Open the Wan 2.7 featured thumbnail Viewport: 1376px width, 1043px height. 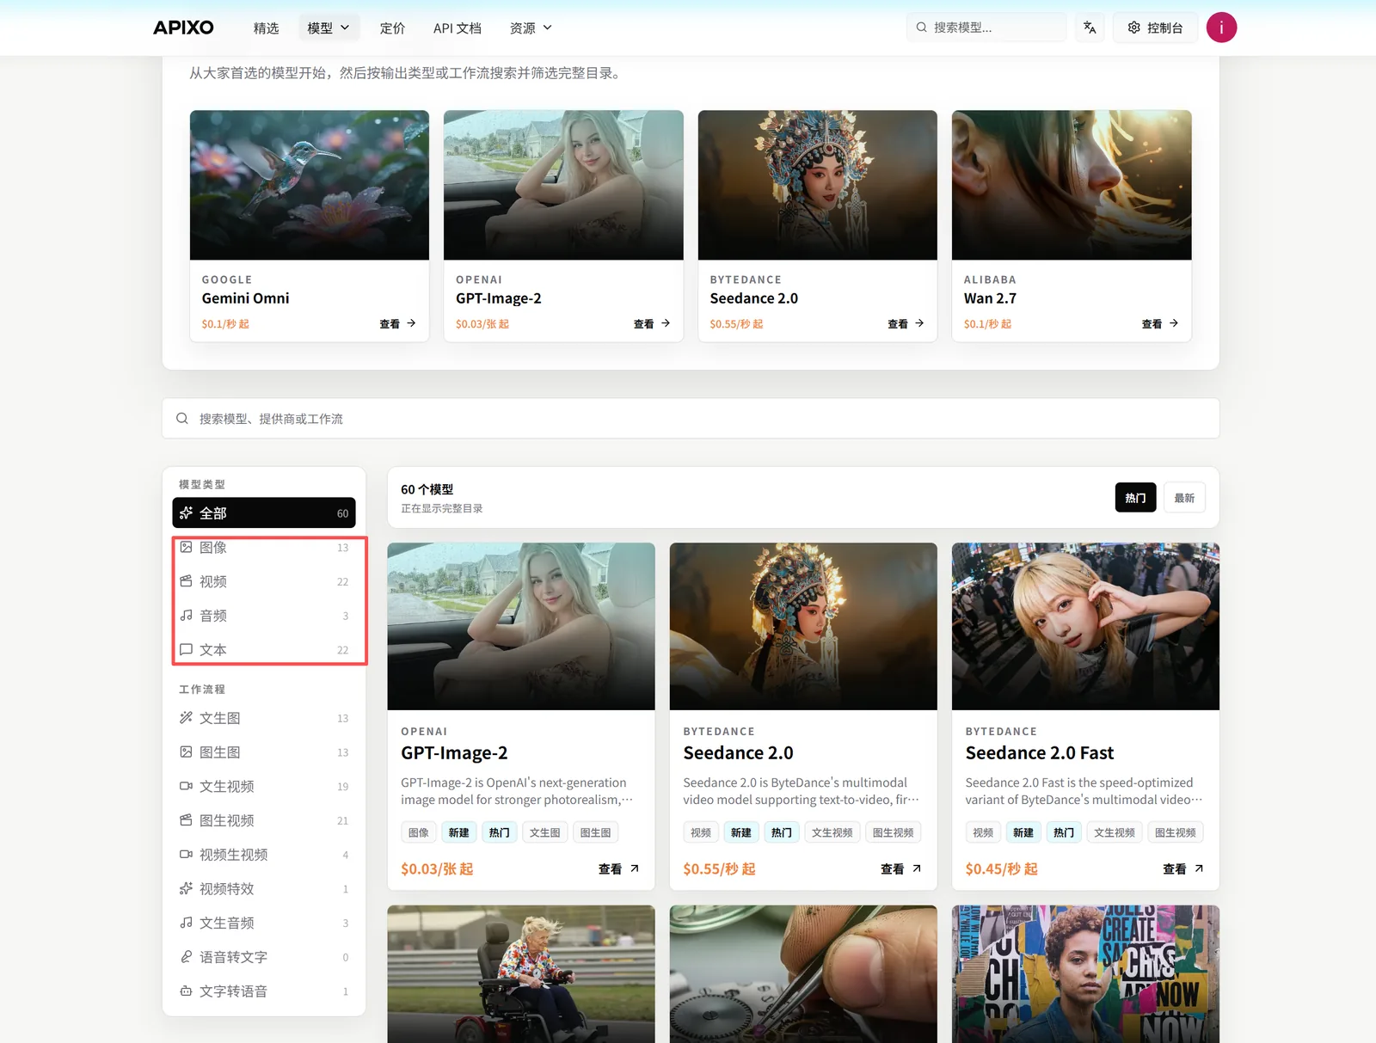[x=1072, y=185]
